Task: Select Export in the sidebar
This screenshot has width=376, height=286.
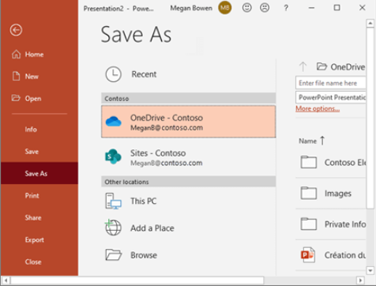Action: [x=35, y=240]
